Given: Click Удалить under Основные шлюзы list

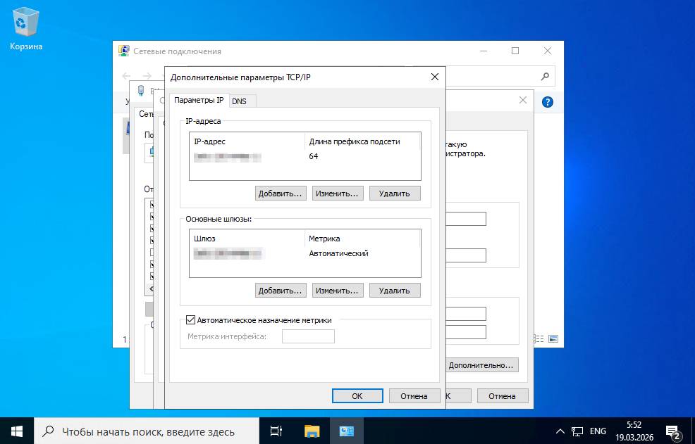Looking at the screenshot, I should (x=394, y=290).
